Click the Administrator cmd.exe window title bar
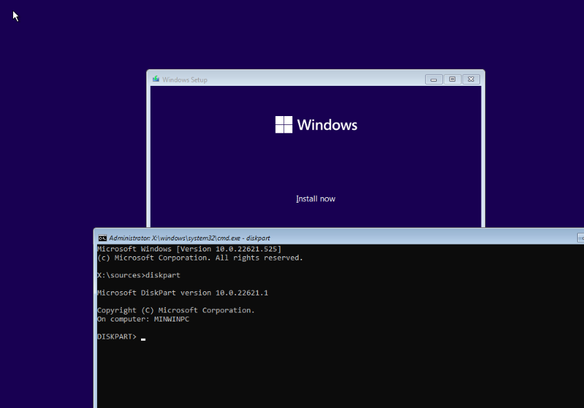Screen dimensions: 584x408 click(338, 238)
